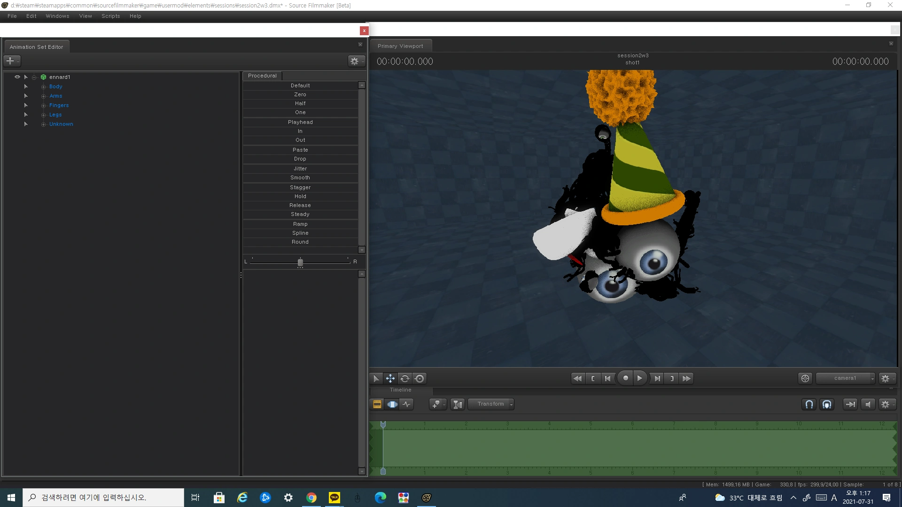This screenshot has width=902, height=507.
Task: Switch to the graph editor mode
Action: 406,404
